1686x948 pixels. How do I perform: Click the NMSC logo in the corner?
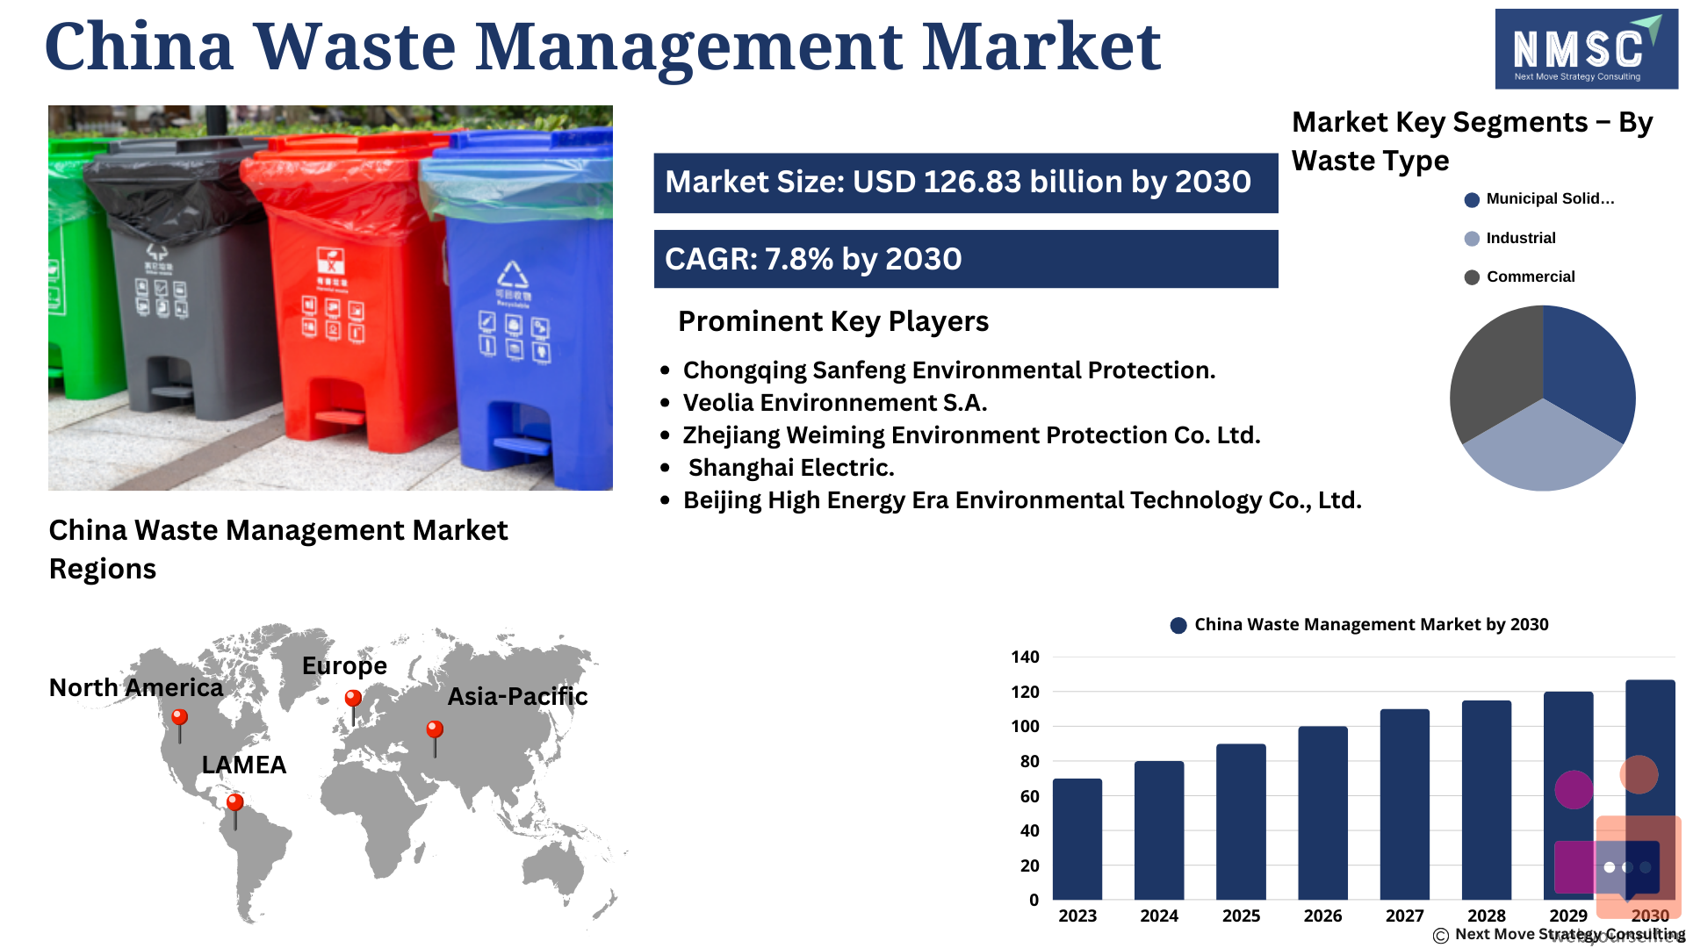click(x=1586, y=49)
